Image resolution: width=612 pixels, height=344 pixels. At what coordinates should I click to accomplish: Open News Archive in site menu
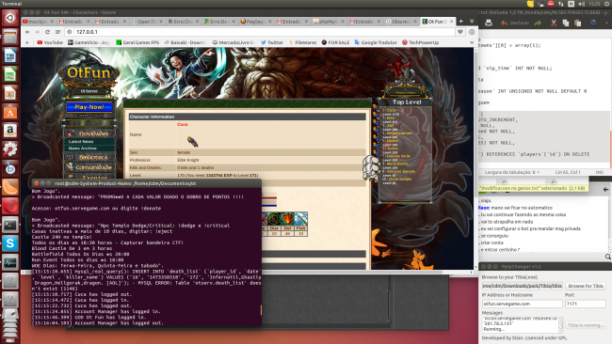(x=82, y=149)
